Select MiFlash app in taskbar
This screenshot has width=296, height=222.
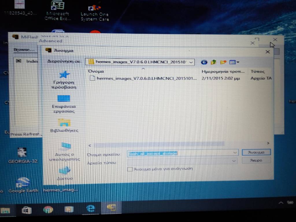pos(112,208)
